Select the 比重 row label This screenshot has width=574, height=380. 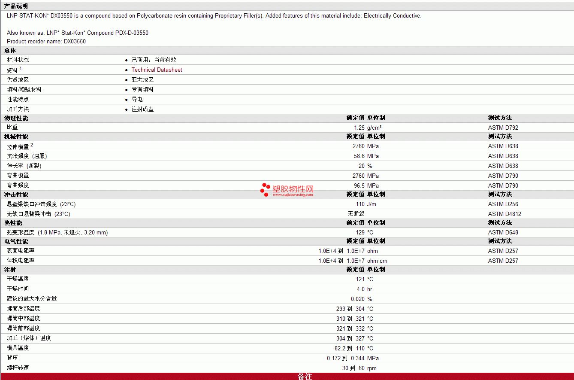point(12,128)
